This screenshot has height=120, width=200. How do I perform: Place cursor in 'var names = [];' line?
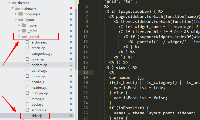click(127, 77)
